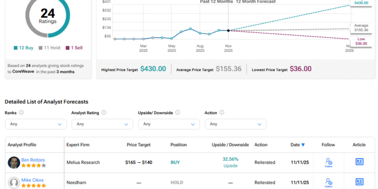This screenshot has width=378, height=189.
Task: Click the info icon next to Analyst Rating
Action: (x=104, y=112)
